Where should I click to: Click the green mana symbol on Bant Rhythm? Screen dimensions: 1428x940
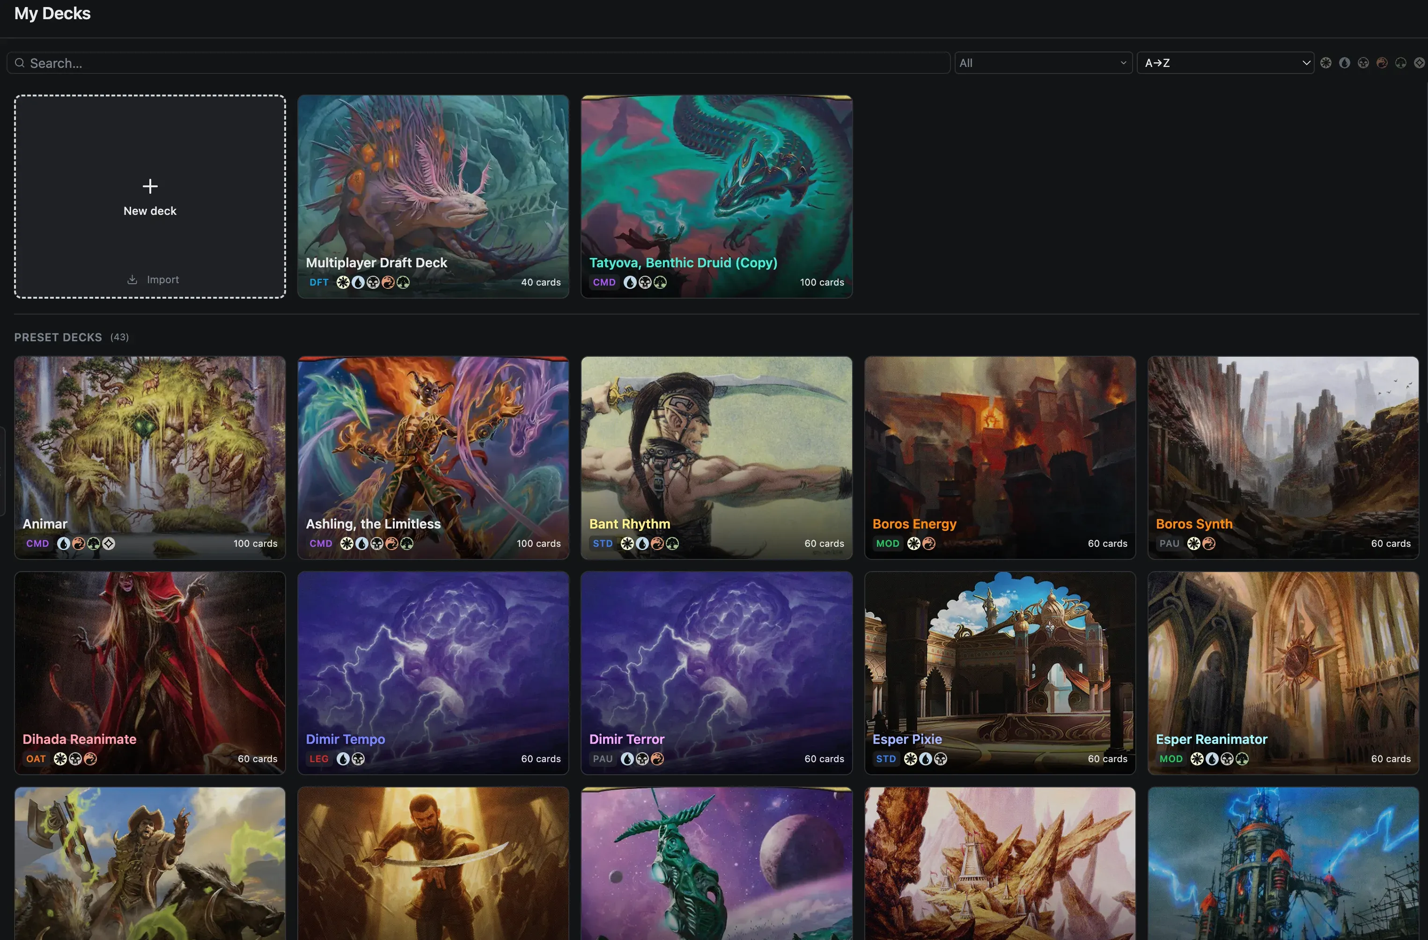click(x=672, y=543)
